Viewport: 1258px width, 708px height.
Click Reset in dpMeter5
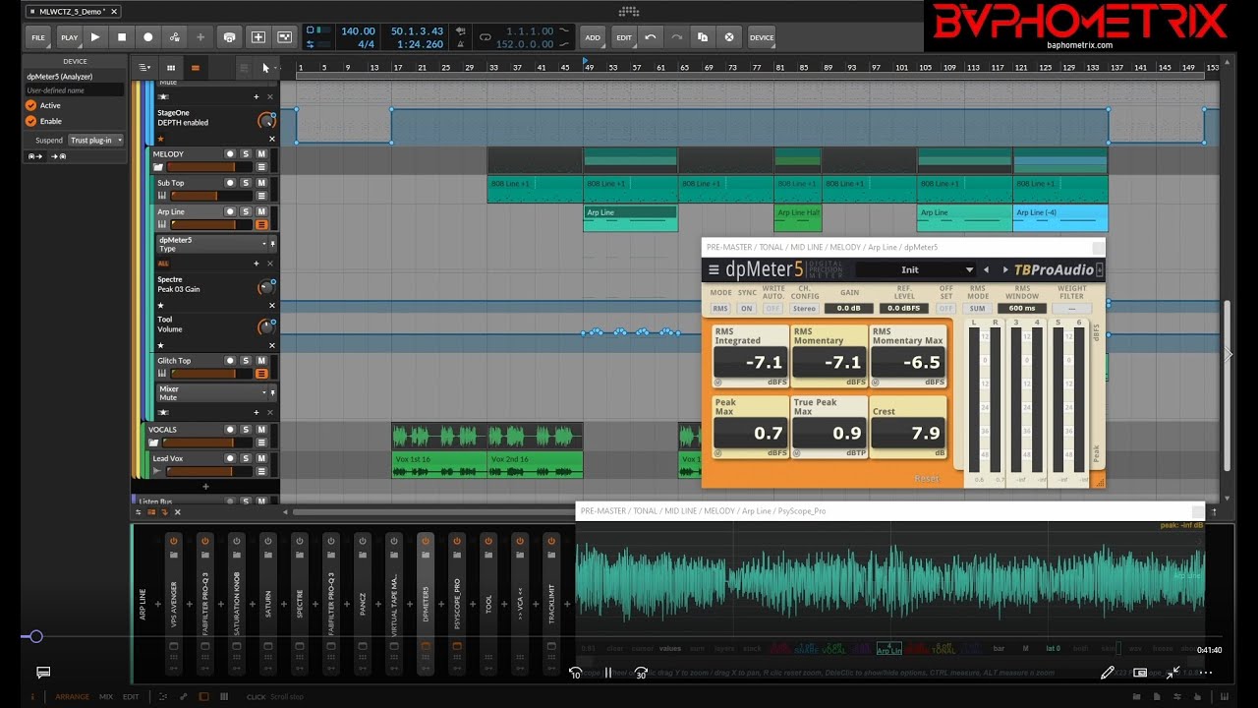(x=927, y=479)
